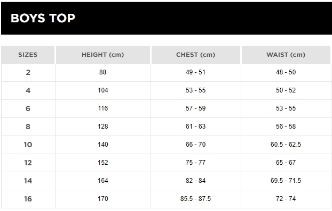Image resolution: width=332 pixels, height=211 pixels.
Task: Select waist cell showing 72 - 74
Action: (x=286, y=199)
